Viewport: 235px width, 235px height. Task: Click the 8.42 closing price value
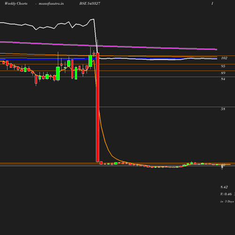click(x=224, y=187)
